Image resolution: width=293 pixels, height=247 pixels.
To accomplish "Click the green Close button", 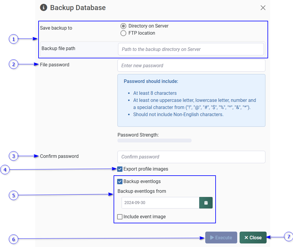I will click(253, 238).
